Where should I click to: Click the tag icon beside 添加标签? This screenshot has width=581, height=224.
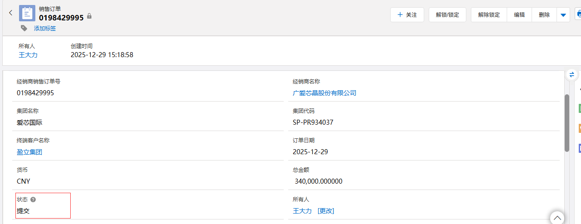[x=24, y=28]
